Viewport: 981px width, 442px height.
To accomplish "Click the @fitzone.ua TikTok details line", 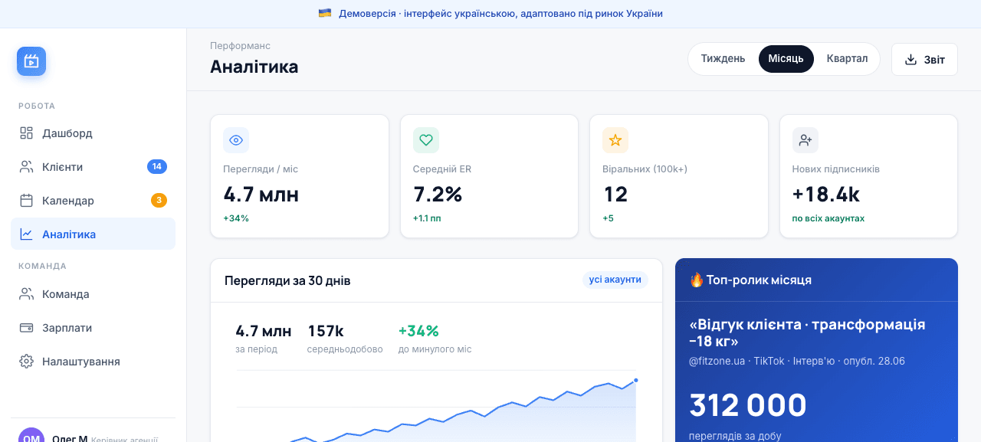I will tap(797, 361).
